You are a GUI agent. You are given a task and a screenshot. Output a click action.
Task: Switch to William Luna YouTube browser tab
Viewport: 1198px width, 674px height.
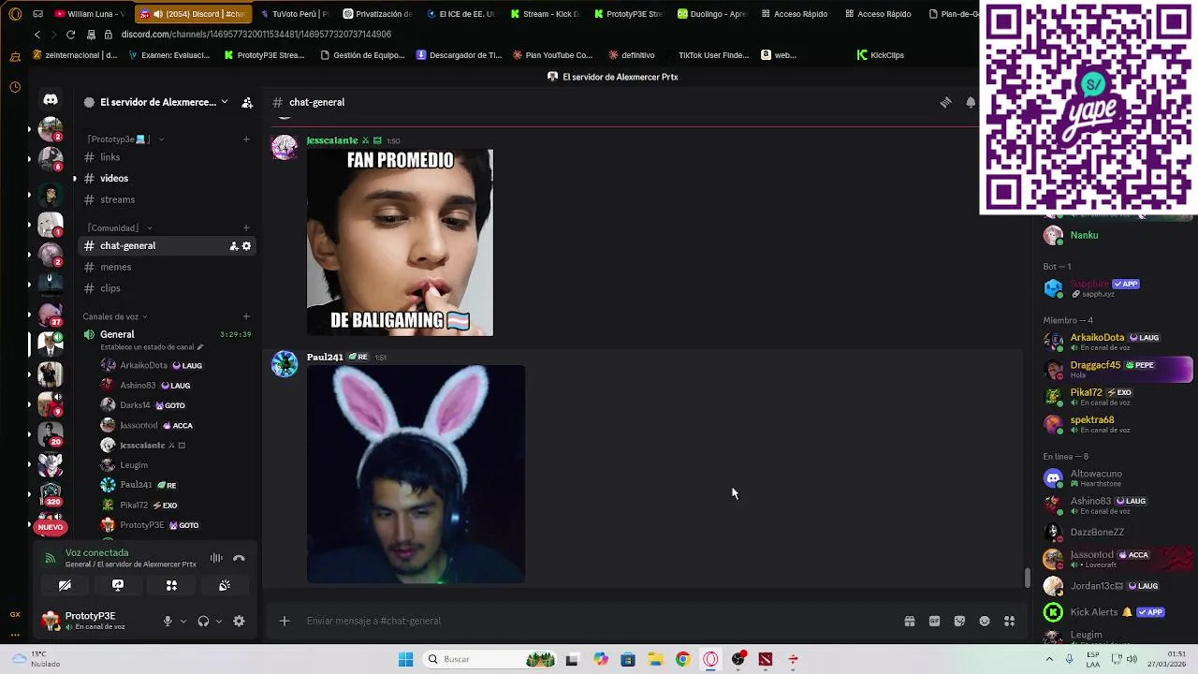coord(91,14)
